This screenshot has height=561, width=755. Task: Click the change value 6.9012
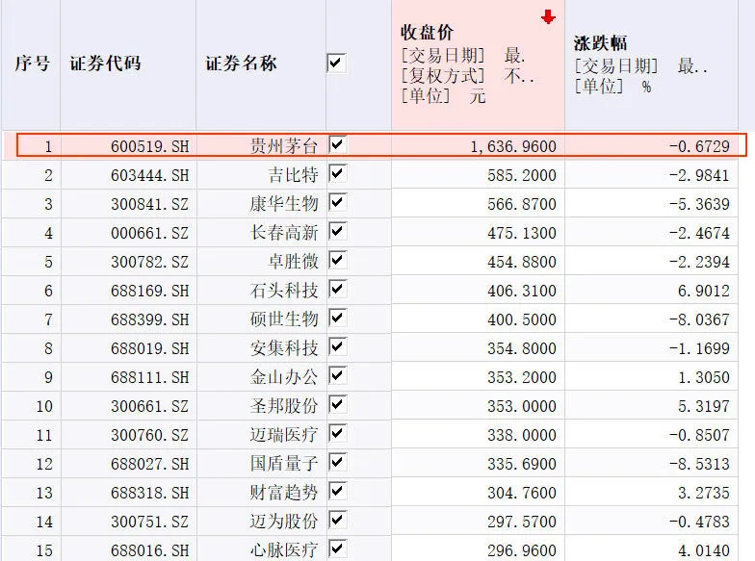click(x=704, y=291)
